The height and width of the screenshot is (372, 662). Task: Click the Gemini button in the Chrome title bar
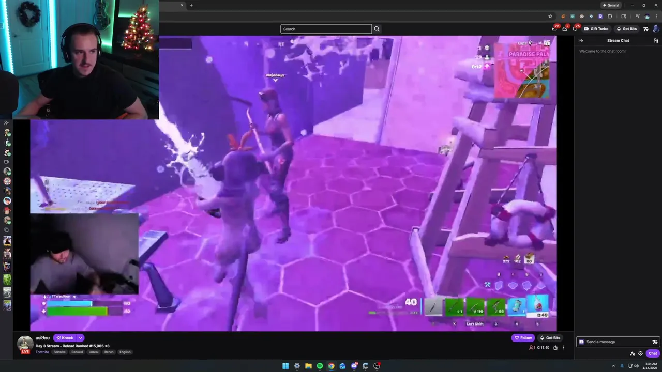click(610, 5)
